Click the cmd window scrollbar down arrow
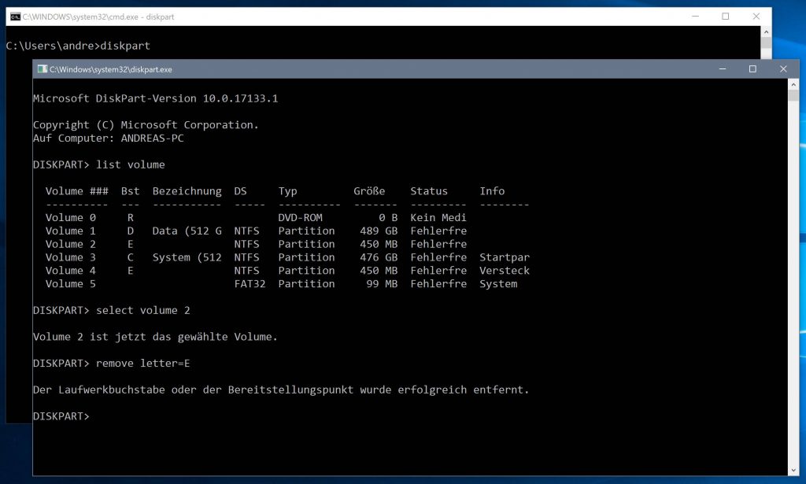806x484 pixels. 764,55
